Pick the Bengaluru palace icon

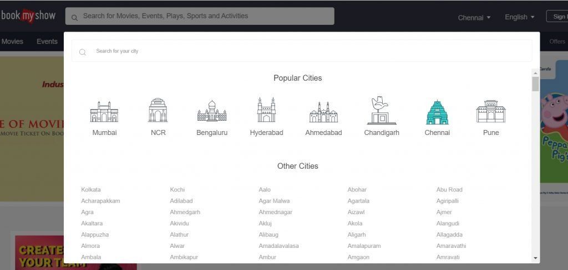(x=212, y=111)
